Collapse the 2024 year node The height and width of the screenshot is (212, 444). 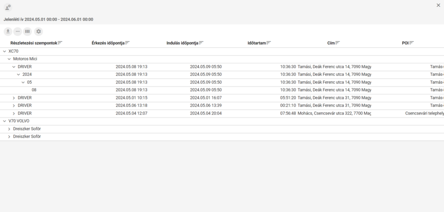(x=19, y=75)
